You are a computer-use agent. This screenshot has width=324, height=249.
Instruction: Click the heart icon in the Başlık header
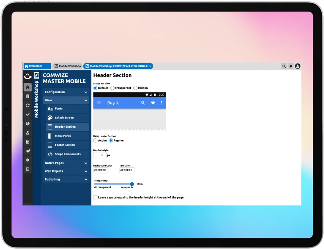tap(153, 103)
